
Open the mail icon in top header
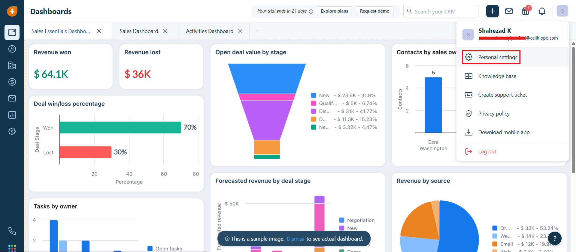click(509, 11)
